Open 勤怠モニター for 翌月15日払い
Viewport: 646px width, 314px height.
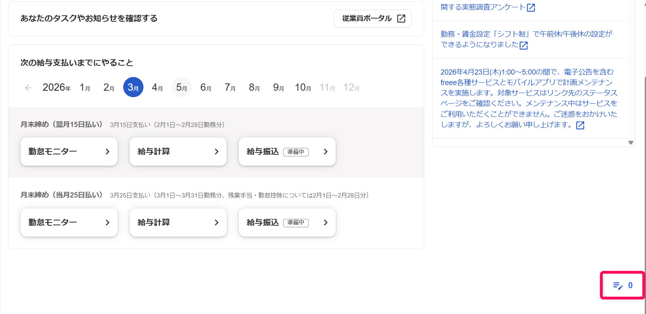[x=69, y=152]
